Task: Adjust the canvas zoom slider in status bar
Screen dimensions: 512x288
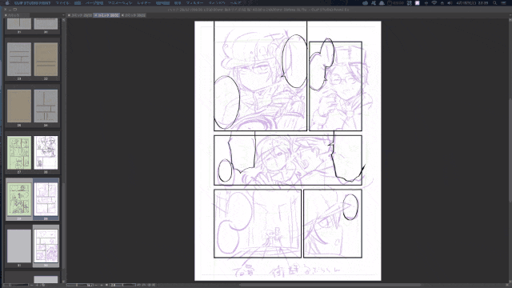Action: point(80,285)
